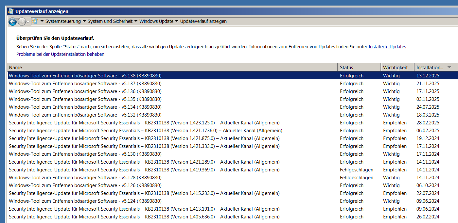The image size is (458, 223).
Task: Sort by the Wichtigkeit column header
Action: (x=397, y=67)
